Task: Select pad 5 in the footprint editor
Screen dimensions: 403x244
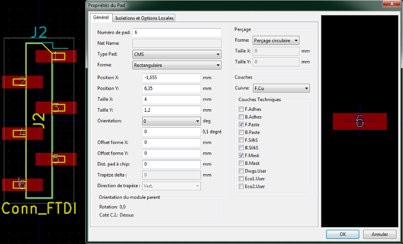Action: (x=56, y=159)
